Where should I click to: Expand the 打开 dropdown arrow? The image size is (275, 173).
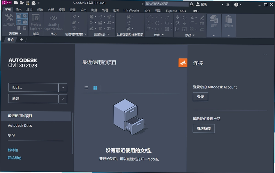pos(62,87)
